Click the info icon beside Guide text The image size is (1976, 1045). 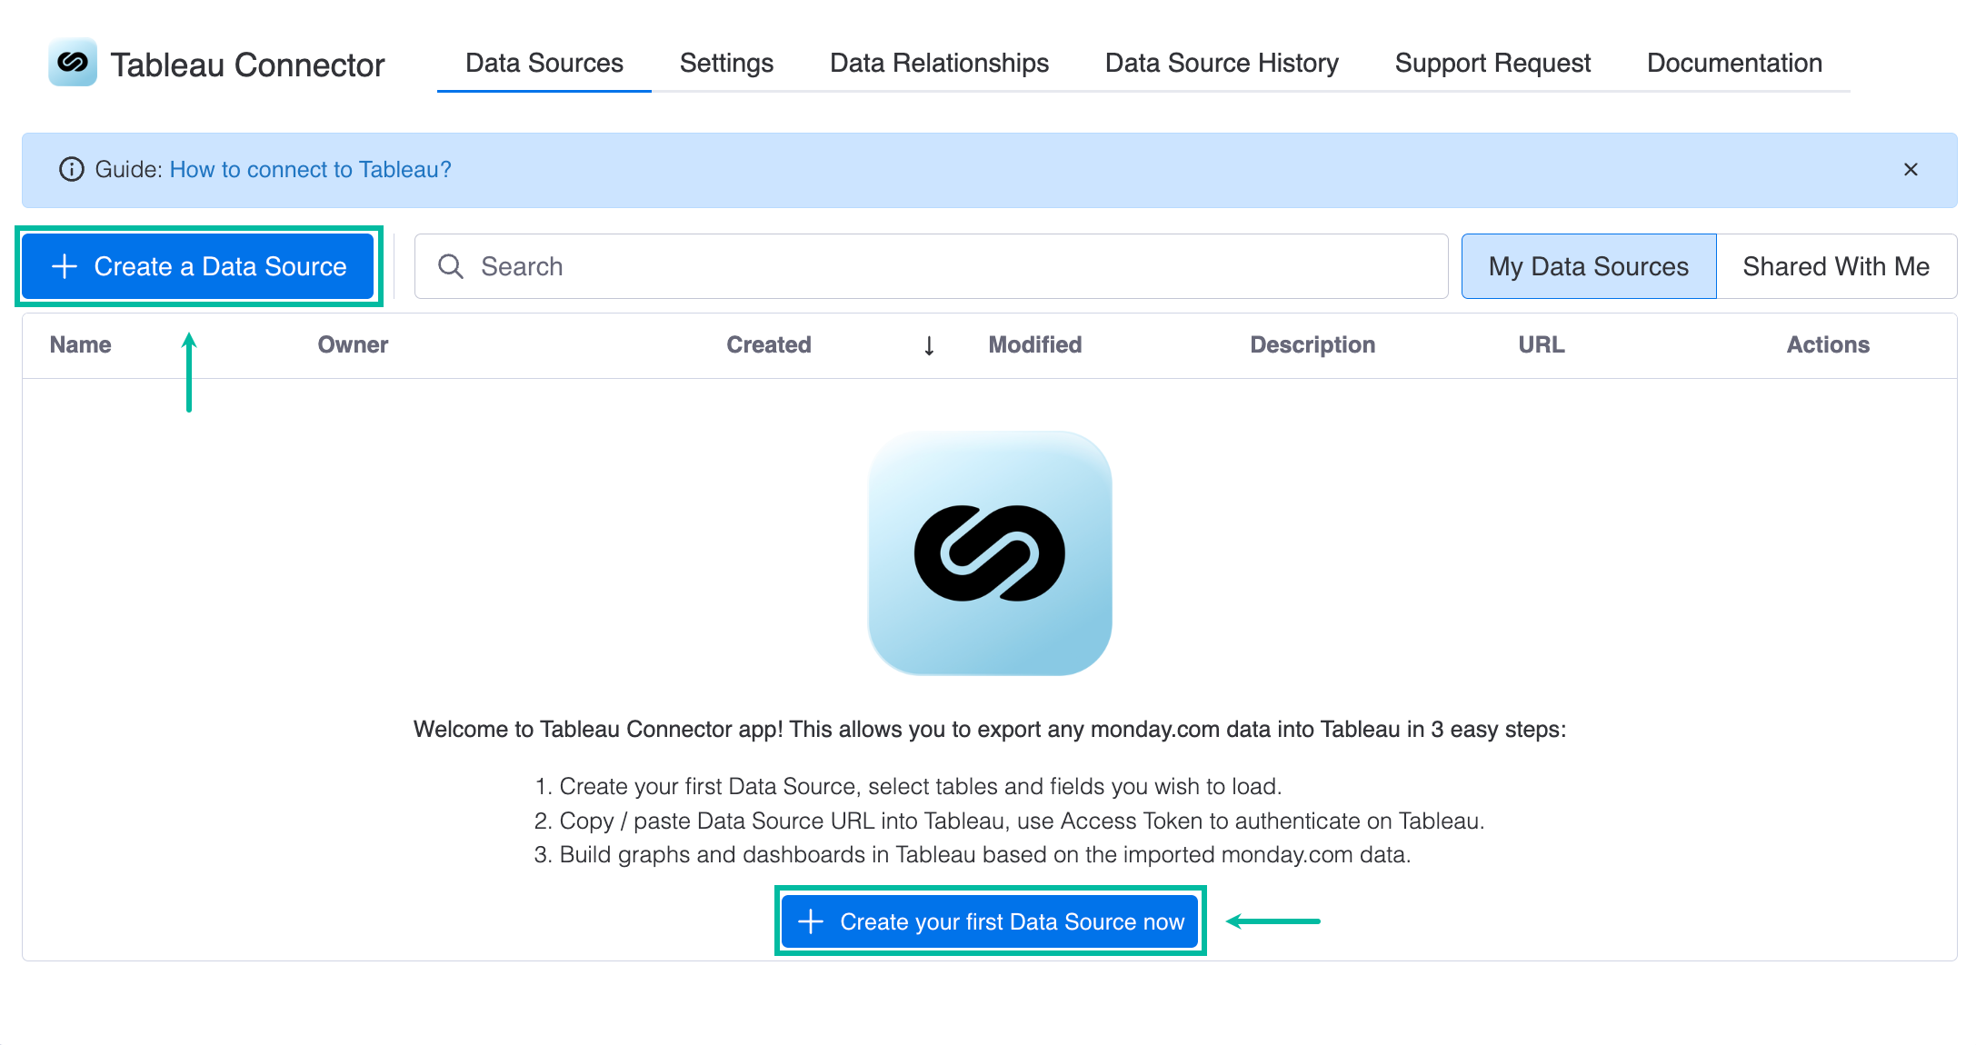(72, 170)
